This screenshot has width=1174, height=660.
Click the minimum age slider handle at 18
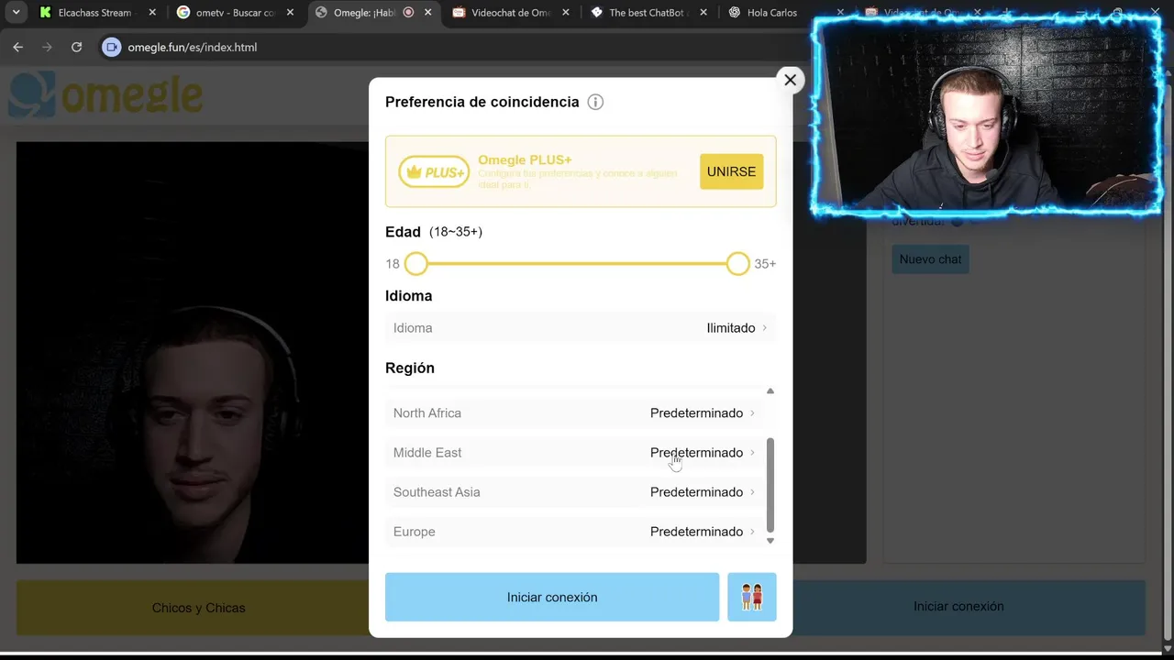point(415,264)
